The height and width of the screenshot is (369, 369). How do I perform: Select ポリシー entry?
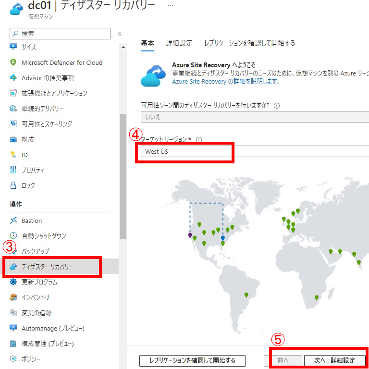coord(31,359)
